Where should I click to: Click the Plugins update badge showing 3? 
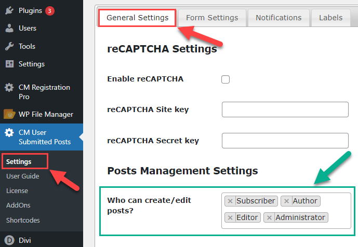pos(49,11)
